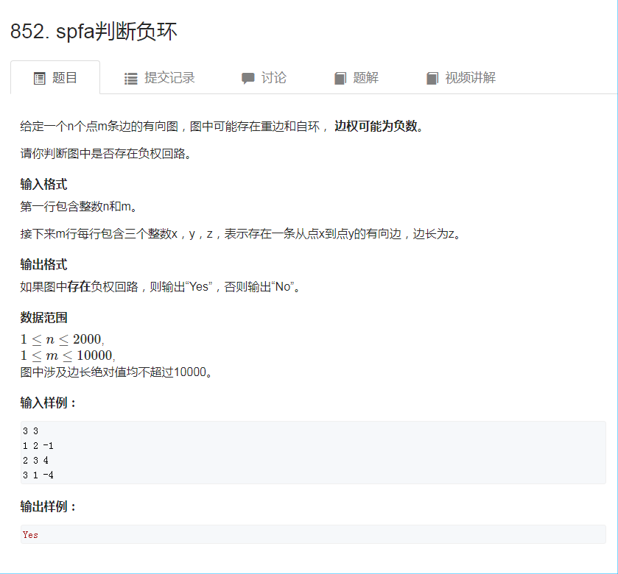Click the sample input line "3 3"
The height and width of the screenshot is (574, 618).
coord(30,431)
